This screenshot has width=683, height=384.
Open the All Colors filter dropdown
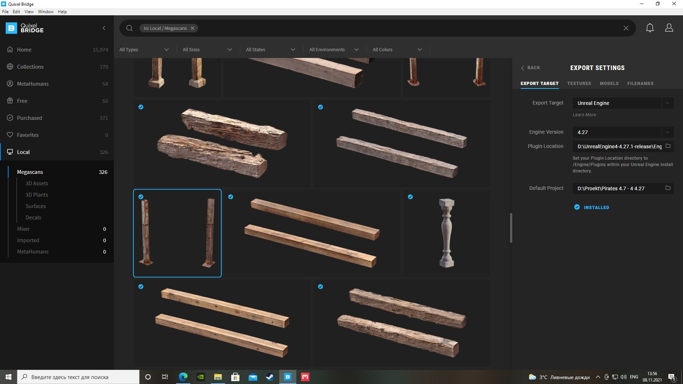[x=397, y=49]
